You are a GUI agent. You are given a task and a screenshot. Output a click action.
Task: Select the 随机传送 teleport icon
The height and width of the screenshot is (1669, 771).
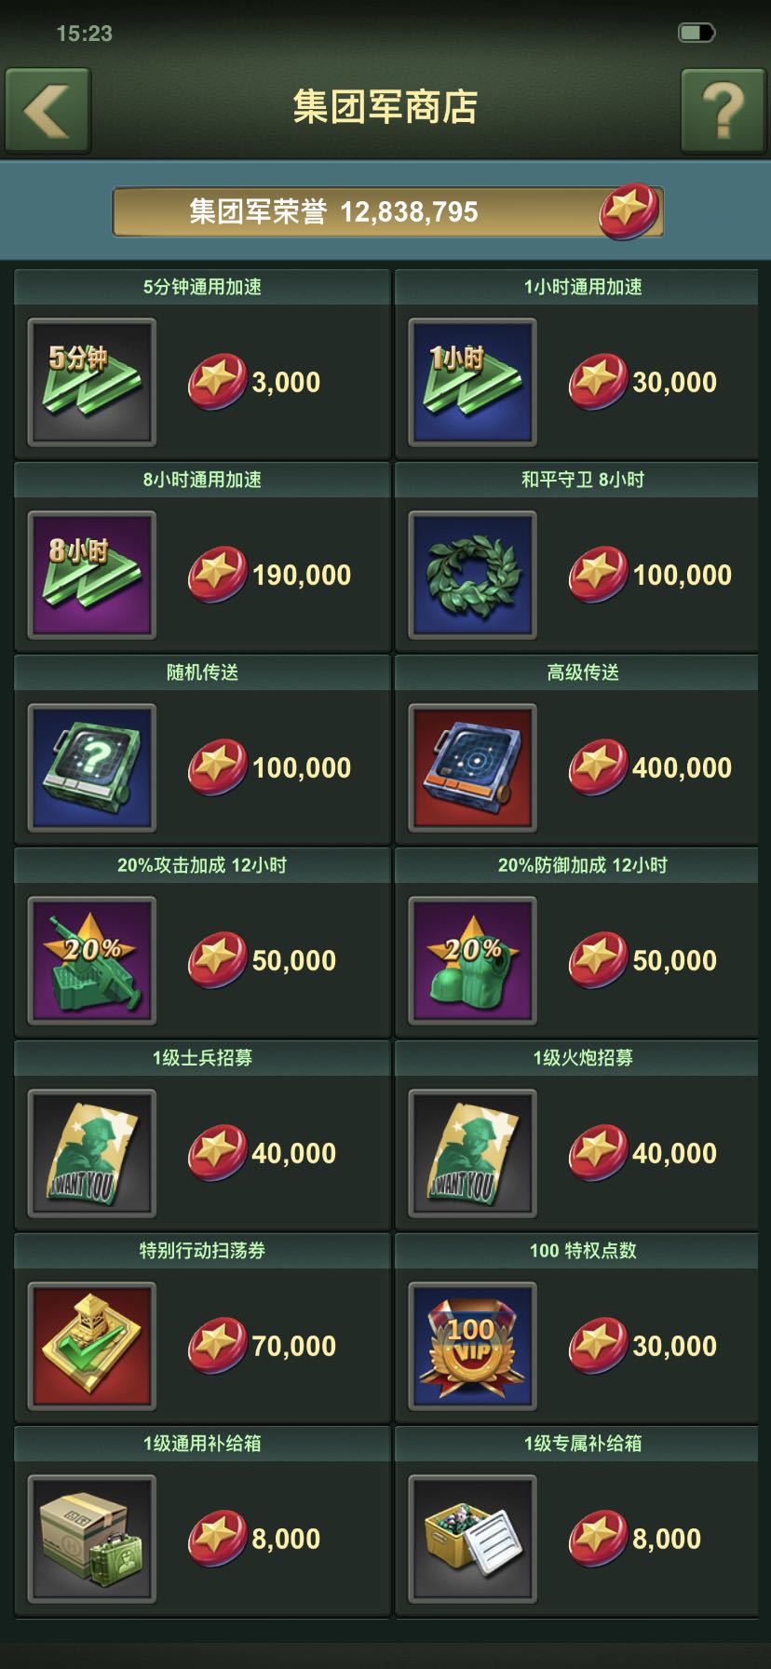(x=92, y=767)
